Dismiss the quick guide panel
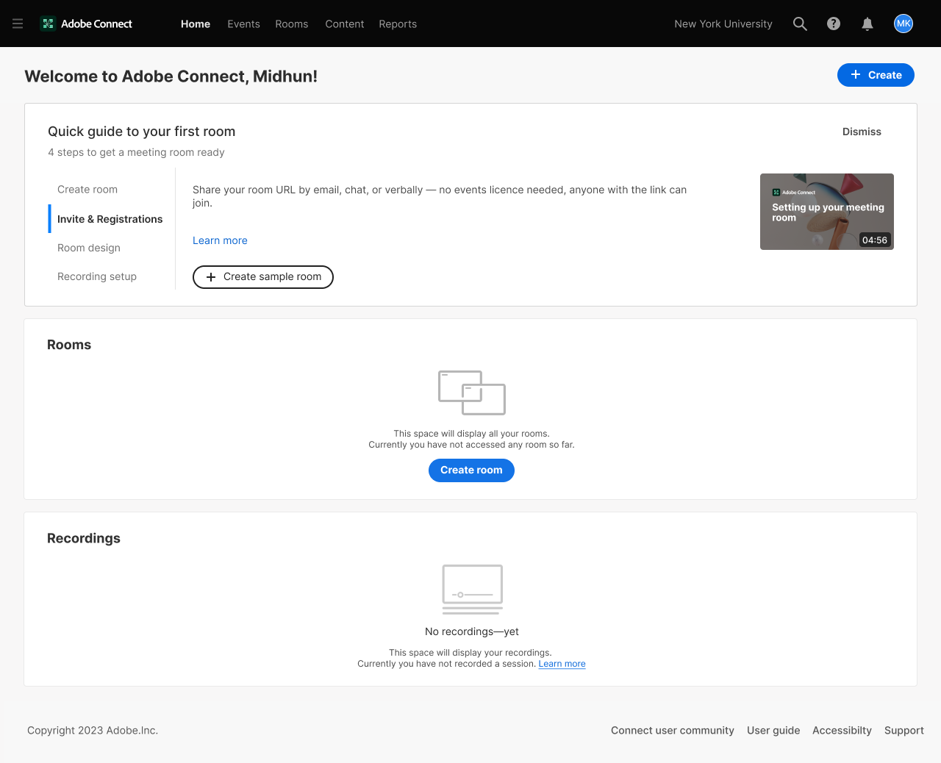Screen dimensions: 941x763 pos(862,132)
